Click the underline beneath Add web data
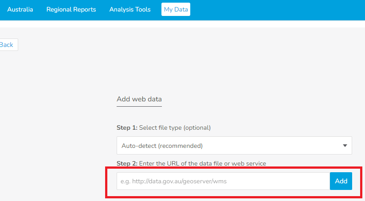Image resolution: width=365 pixels, height=201 pixels. [x=139, y=106]
